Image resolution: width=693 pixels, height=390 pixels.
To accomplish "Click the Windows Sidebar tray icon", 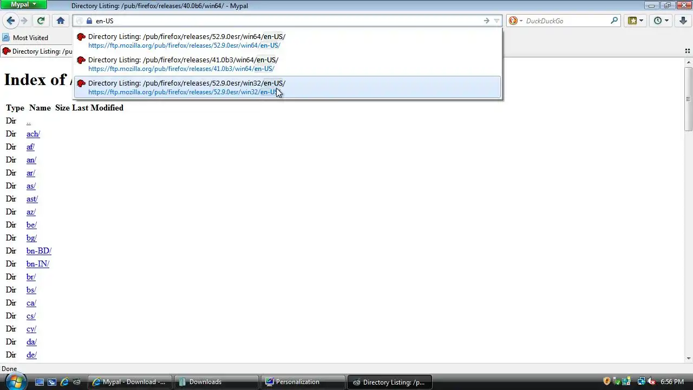I will tap(626, 381).
